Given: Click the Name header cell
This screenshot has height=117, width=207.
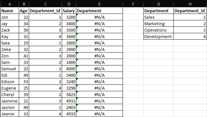Looking at the screenshot, I should (10, 11).
